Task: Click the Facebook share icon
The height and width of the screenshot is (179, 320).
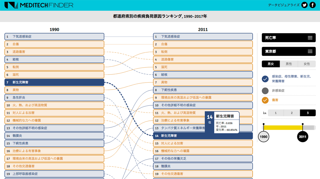Action: coord(313,5)
